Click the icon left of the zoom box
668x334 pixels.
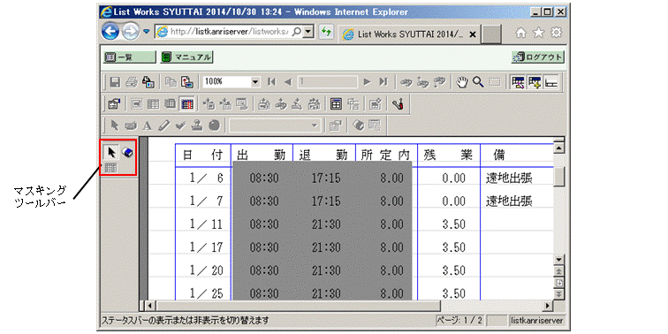click(187, 82)
